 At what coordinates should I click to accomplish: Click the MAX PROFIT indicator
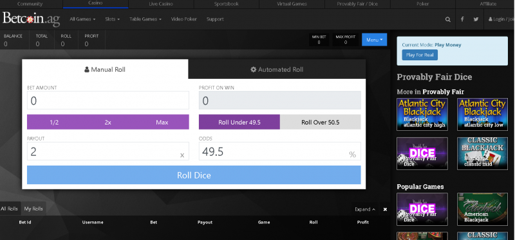pyautogui.click(x=346, y=40)
